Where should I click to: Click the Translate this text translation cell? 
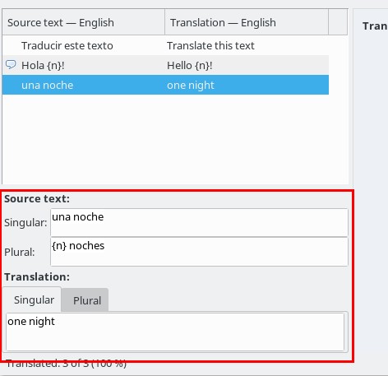coord(210,46)
